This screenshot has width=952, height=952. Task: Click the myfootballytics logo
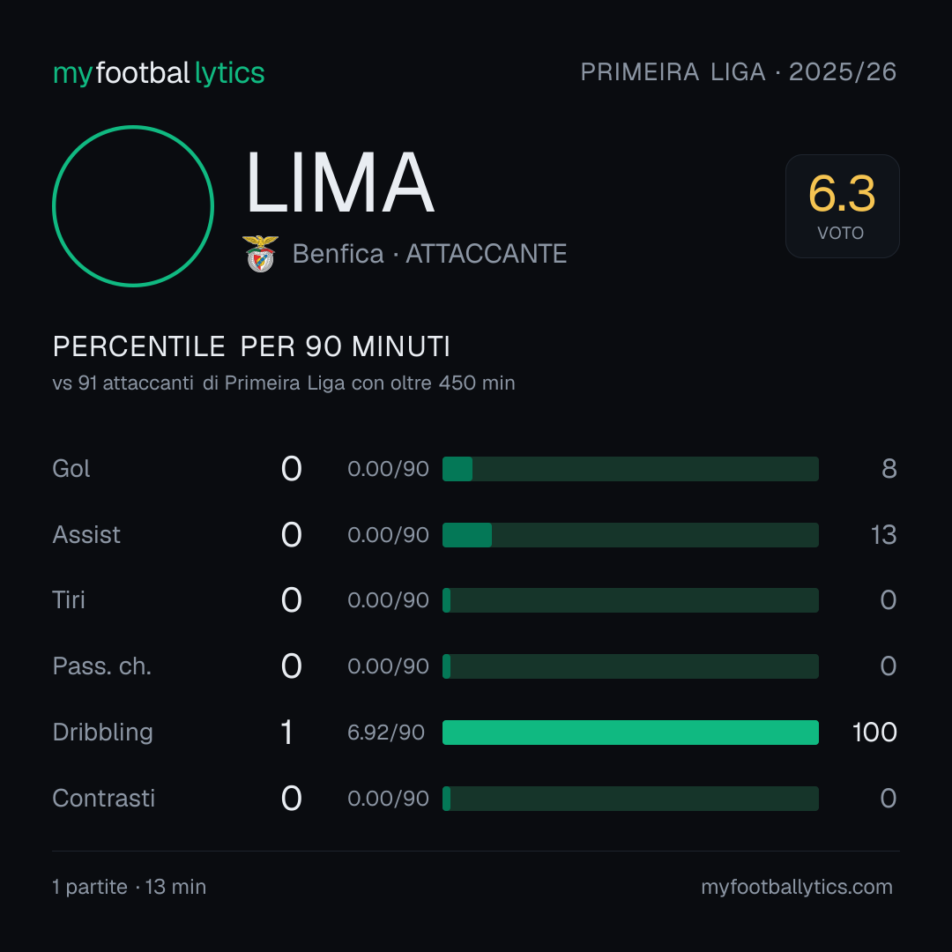point(159,73)
